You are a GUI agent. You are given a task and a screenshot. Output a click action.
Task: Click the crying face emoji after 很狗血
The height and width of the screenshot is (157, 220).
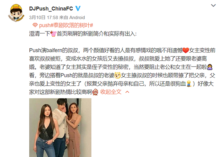(189, 84)
